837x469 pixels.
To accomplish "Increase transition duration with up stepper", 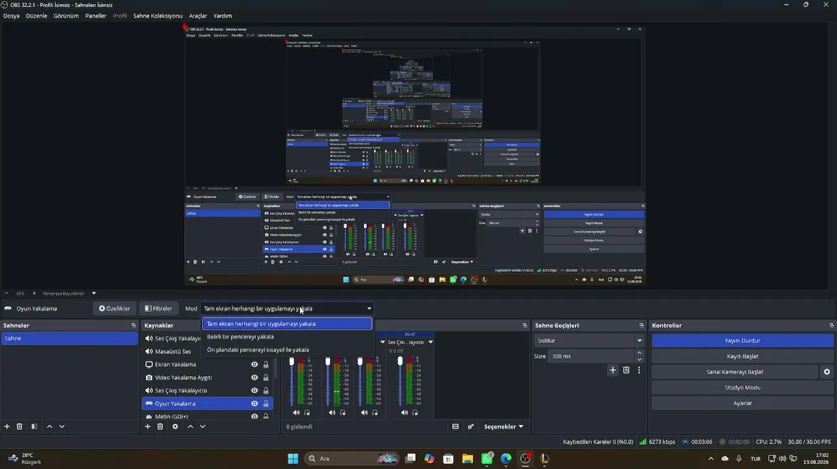I will (x=639, y=353).
